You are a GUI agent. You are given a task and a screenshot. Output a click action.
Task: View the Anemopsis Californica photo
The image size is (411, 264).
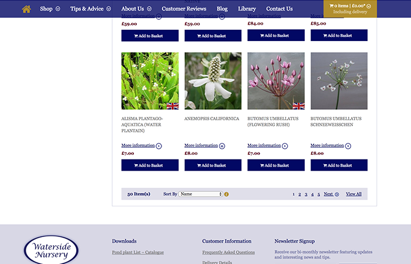213,81
